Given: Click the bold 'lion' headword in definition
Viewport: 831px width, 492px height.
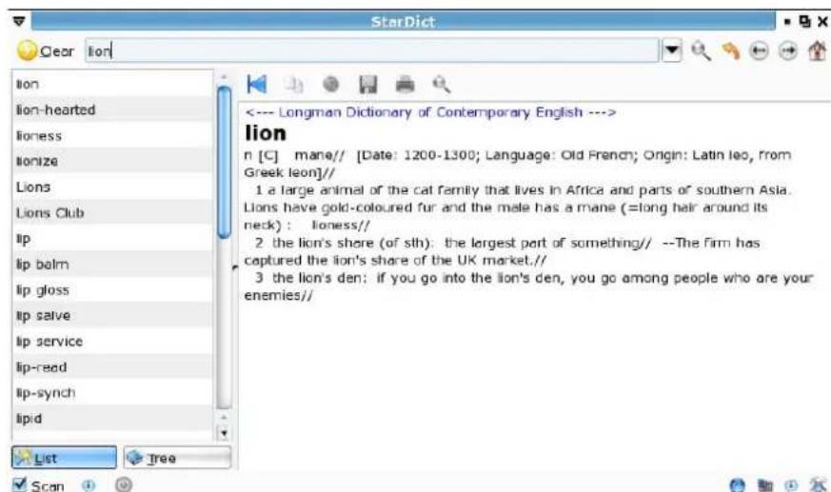Looking at the screenshot, I should [266, 133].
